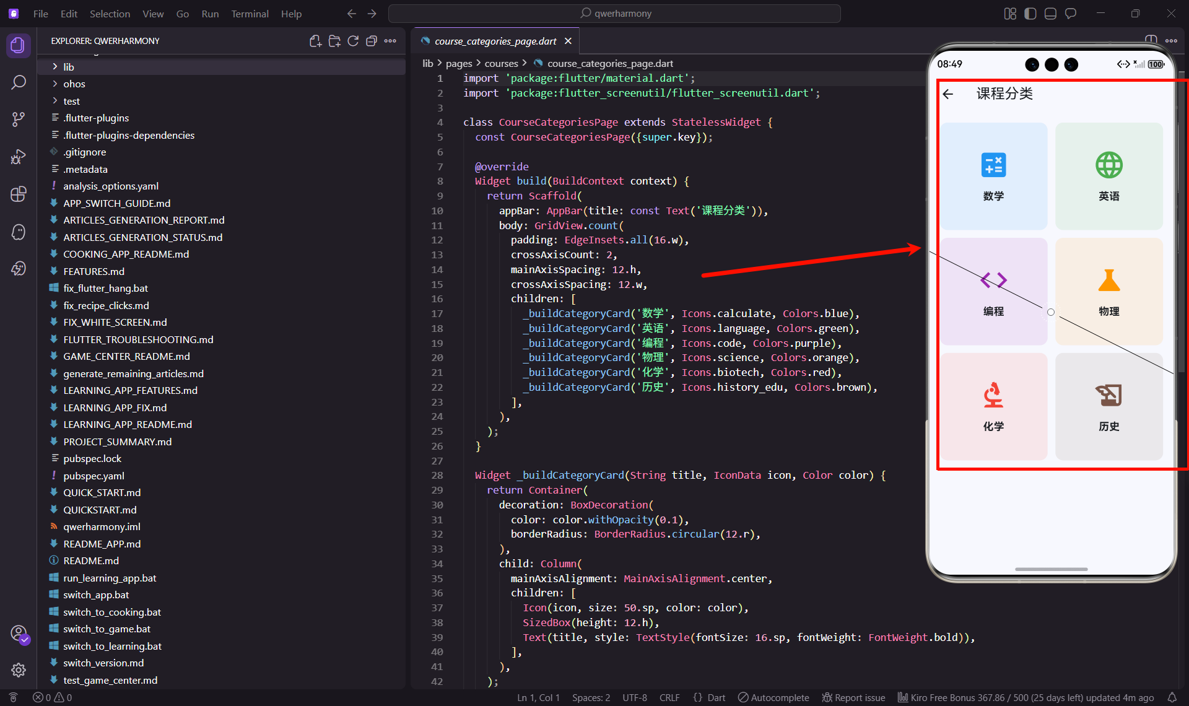Open Manage settings gear icon

(19, 670)
